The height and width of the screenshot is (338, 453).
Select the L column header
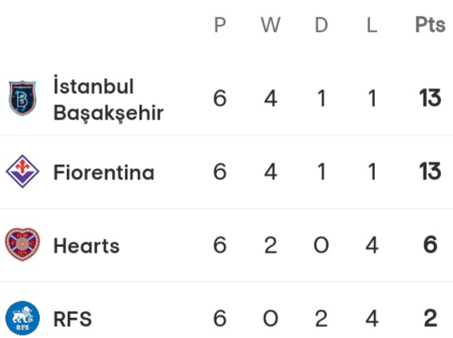tap(372, 25)
